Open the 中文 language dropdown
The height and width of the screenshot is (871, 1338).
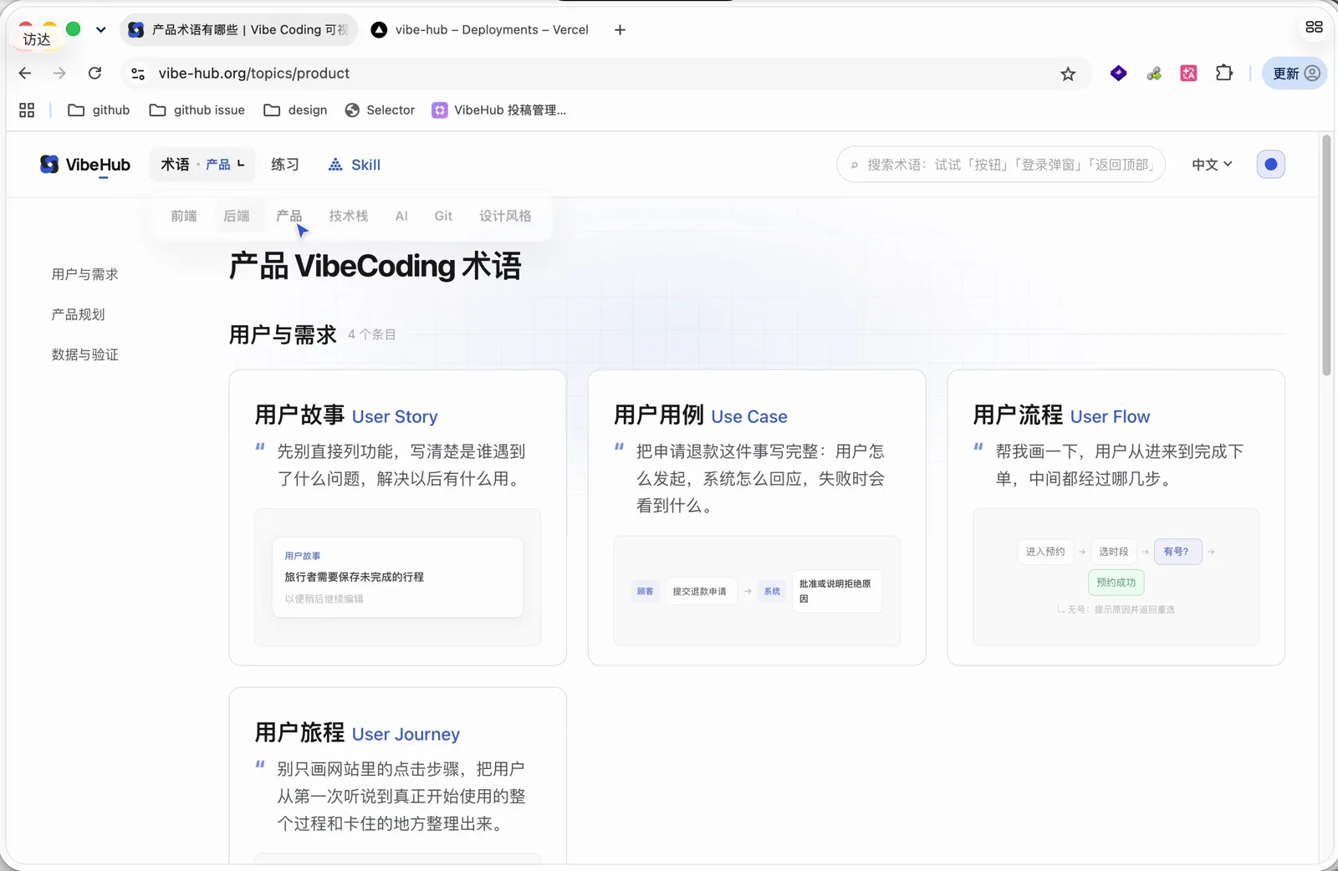(1212, 165)
